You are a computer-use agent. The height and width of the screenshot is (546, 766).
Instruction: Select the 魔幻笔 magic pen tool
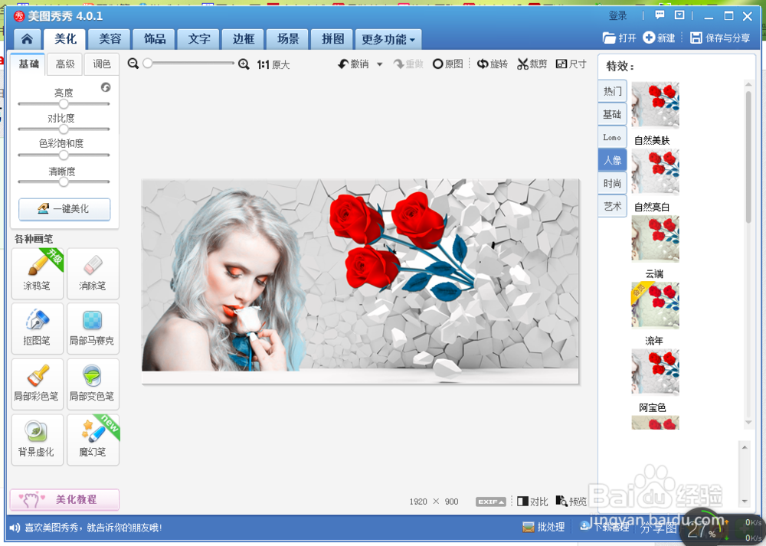[x=93, y=440]
